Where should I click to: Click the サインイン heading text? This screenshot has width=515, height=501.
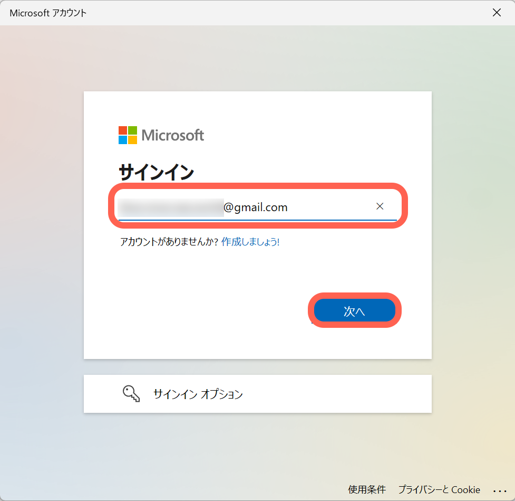[157, 172]
